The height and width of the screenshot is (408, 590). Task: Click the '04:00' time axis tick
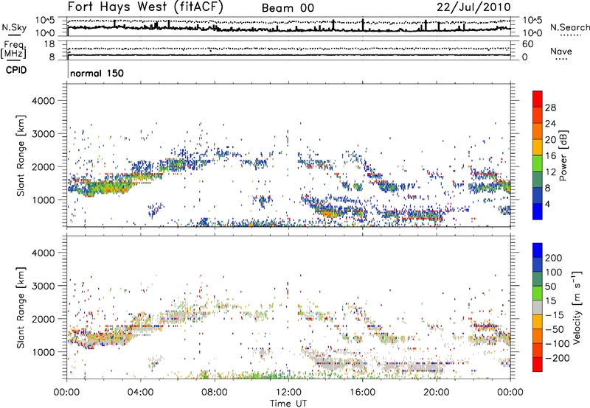[141, 393]
